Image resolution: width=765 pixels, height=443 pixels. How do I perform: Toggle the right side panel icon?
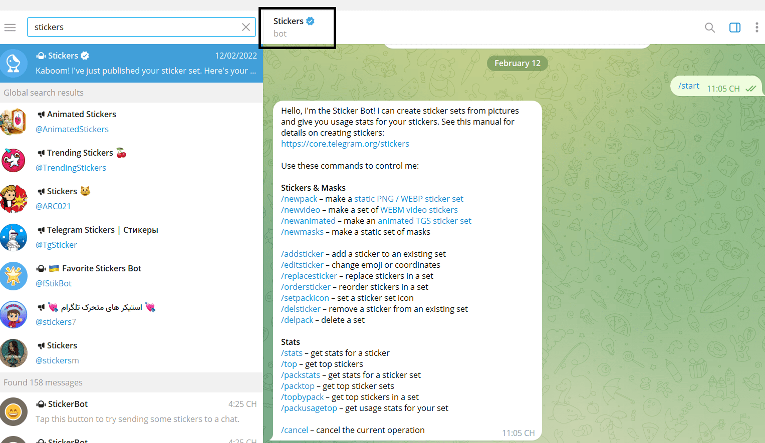[x=735, y=28]
